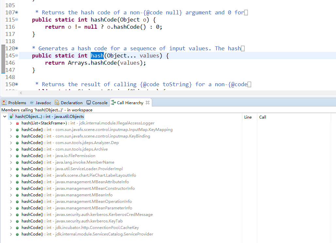Viewport: 336px width, 243px height.
Task: Click the editor horizontal scroll left arrow
Action: [x=21, y=93]
